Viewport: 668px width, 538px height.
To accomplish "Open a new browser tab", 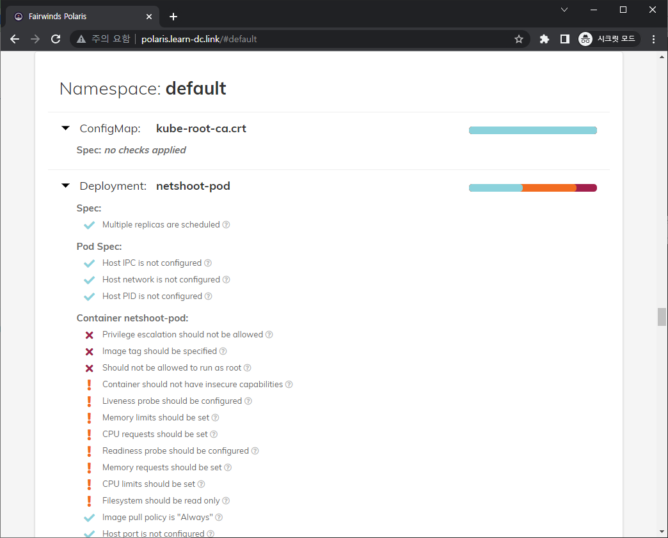I will [173, 17].
